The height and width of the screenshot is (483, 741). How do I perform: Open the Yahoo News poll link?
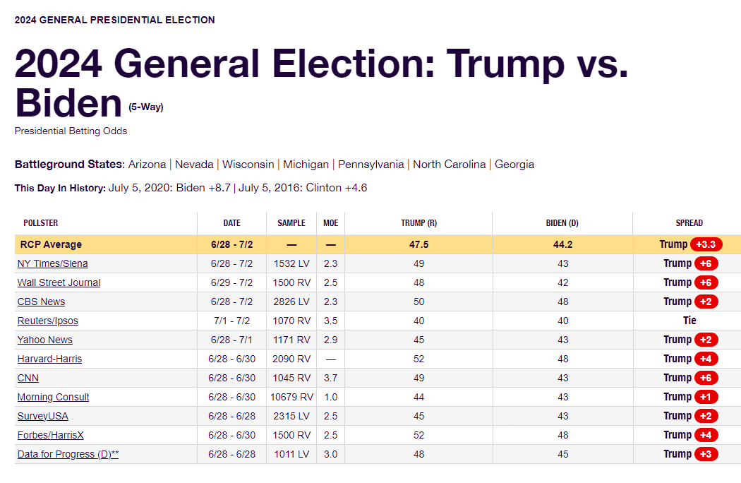(44, 340)
